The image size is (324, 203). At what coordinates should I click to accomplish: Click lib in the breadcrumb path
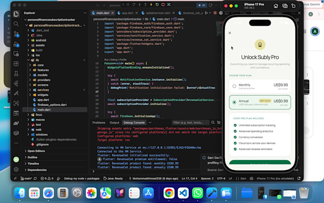point(146,19)
